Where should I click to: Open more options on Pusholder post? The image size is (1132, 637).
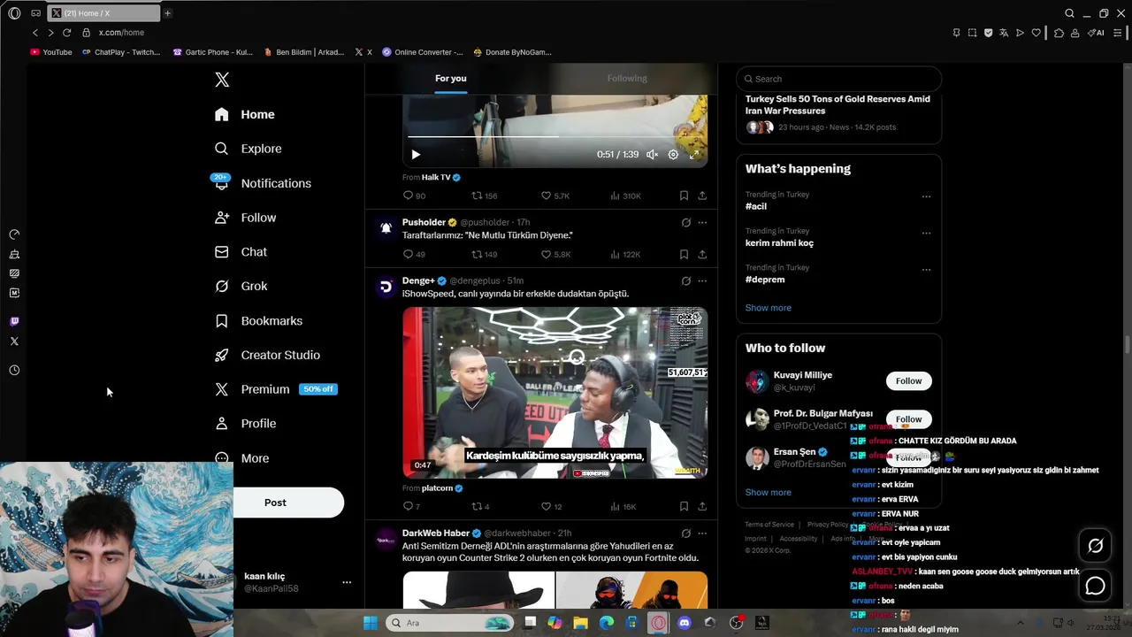tap(702, 223)
